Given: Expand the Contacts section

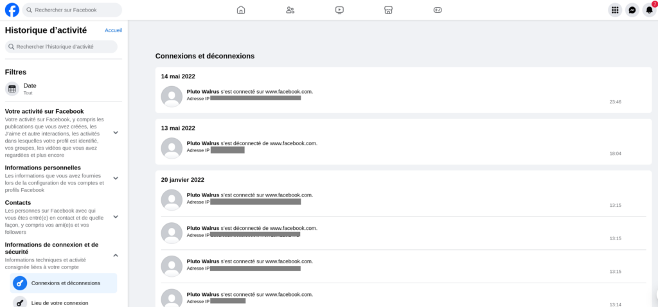Looking at the screenshot, I should [x=116, y=217].
